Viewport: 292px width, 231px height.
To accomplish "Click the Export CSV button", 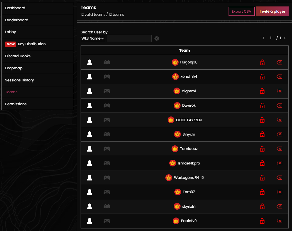I will point(241,12).
